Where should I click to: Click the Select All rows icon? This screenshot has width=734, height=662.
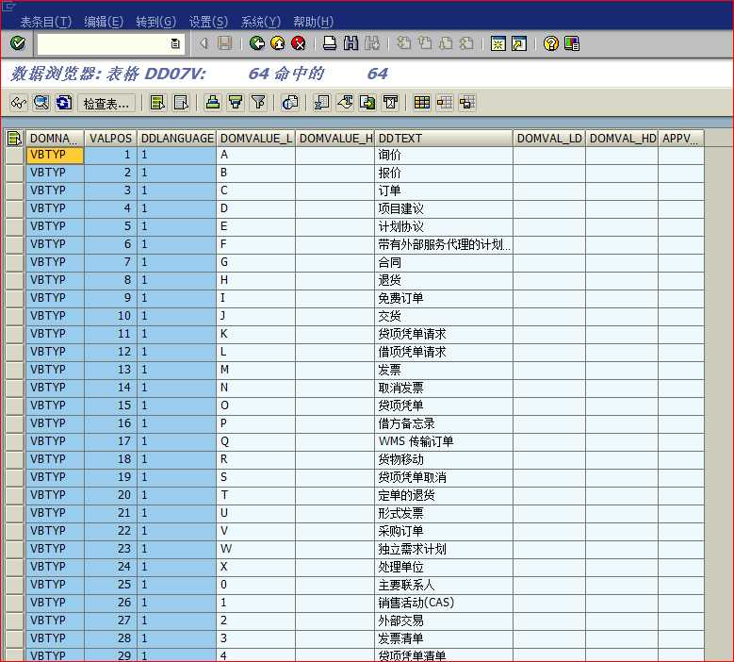157,103
